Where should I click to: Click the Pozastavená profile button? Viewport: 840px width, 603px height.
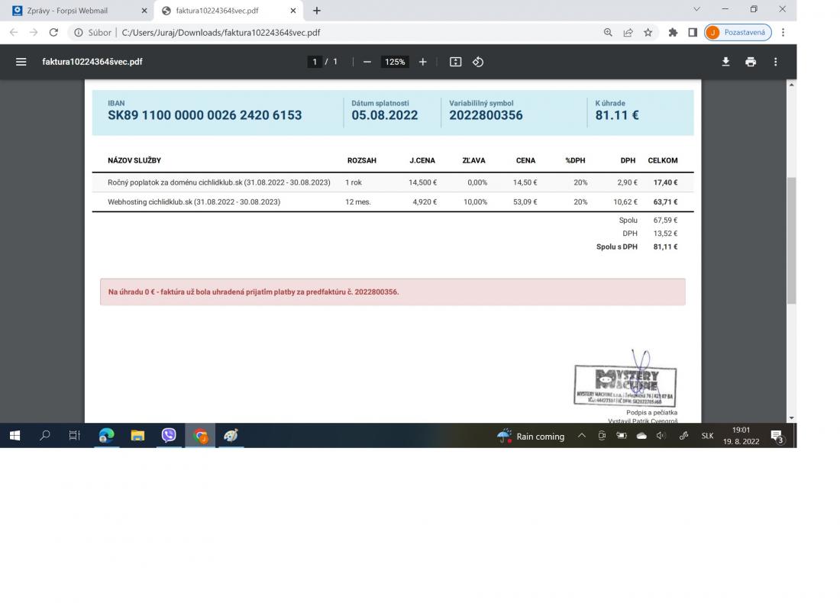pos(738,33)
